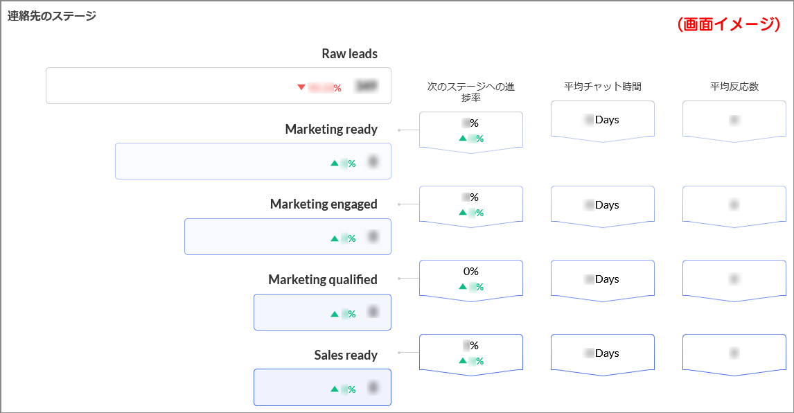
Task: Open the Marketing engaged stage label
Action: point(324,204)
